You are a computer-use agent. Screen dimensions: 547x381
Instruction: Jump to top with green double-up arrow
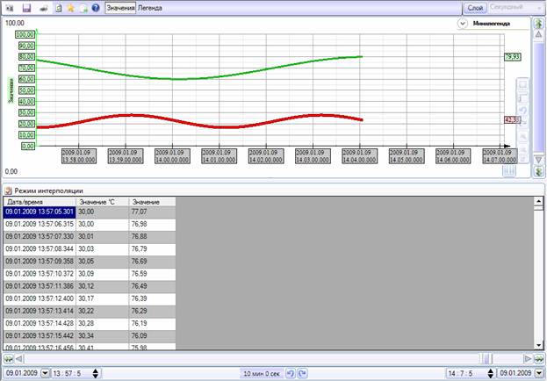[x=538, y=24]
